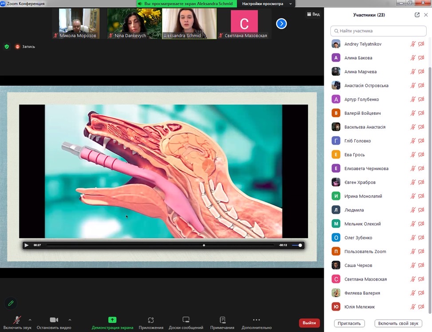
Task: Open Notes (Примечания) from the toolbar
Action: pyautogui.click(x=222, y=320)
